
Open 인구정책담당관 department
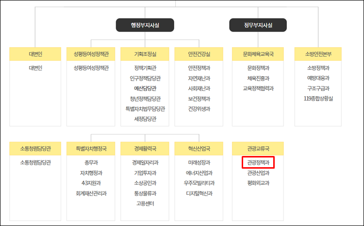[145, 78]
